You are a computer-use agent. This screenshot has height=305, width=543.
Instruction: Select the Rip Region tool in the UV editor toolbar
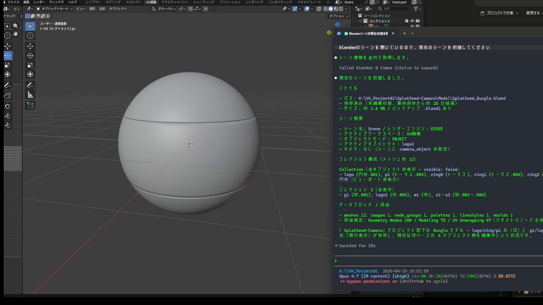[x=8, y=96]
